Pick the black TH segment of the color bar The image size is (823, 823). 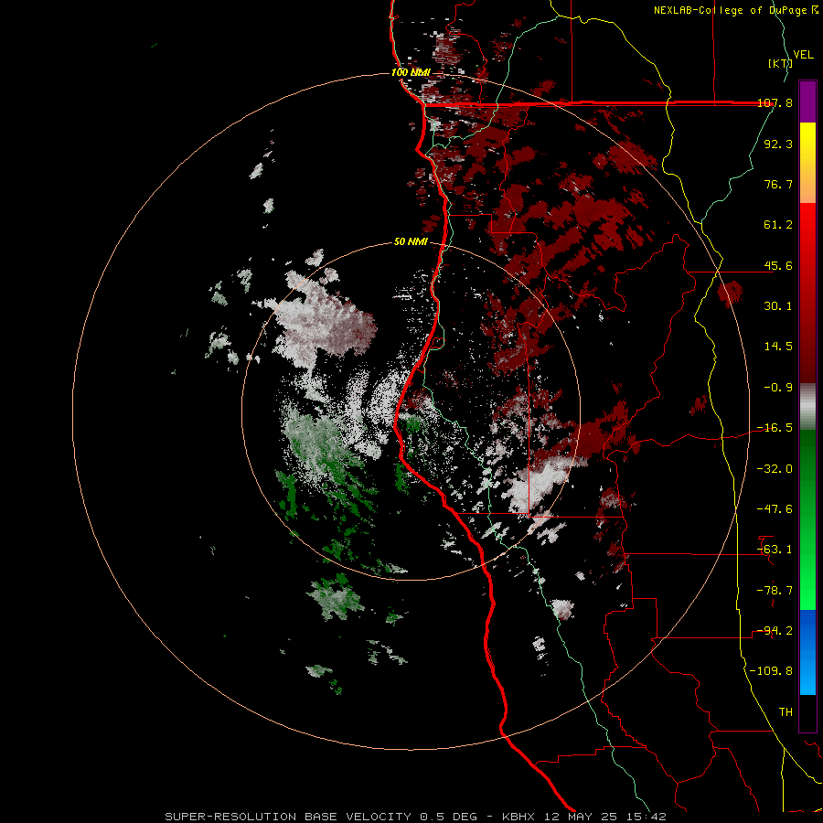[807, 712]
